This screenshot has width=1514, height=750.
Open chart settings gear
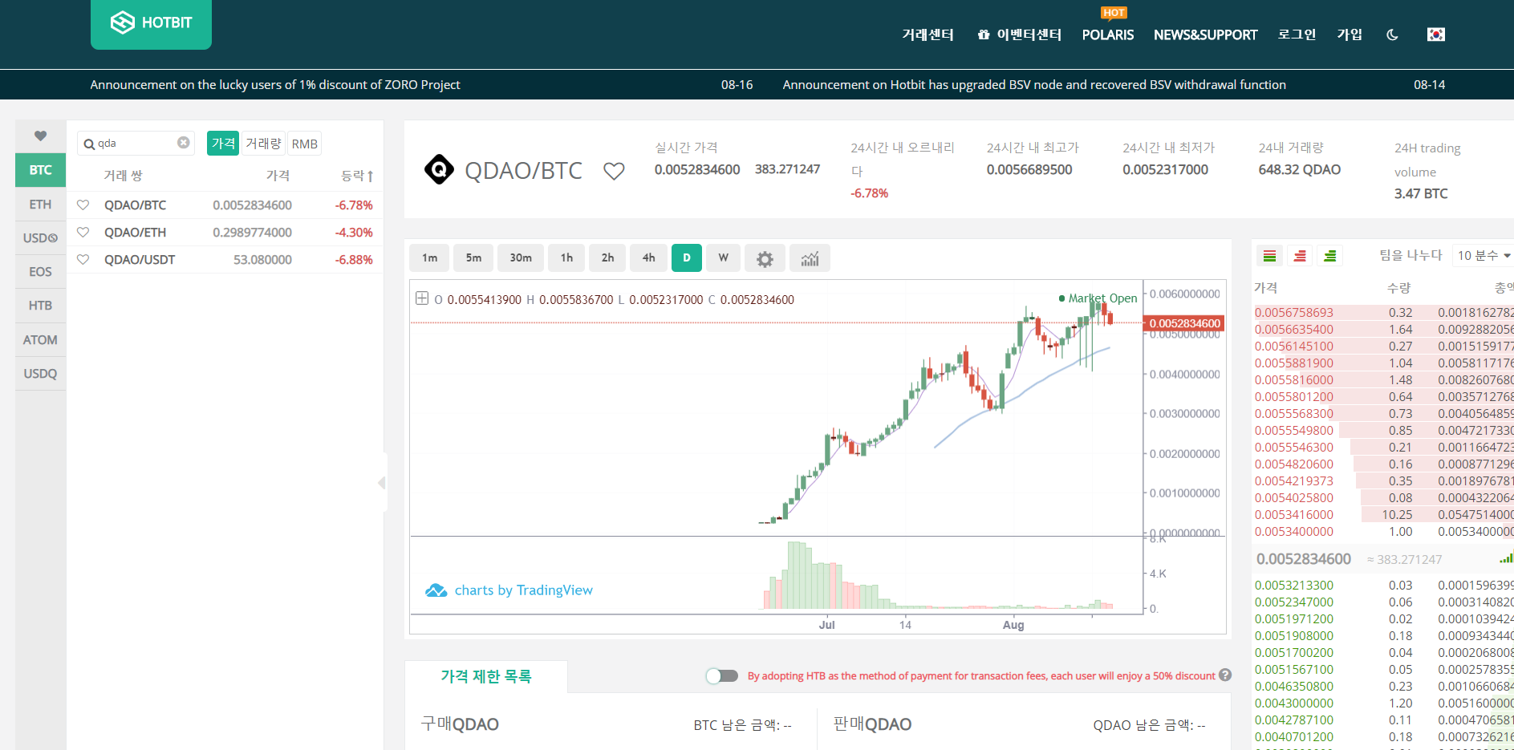coord(765,258)
